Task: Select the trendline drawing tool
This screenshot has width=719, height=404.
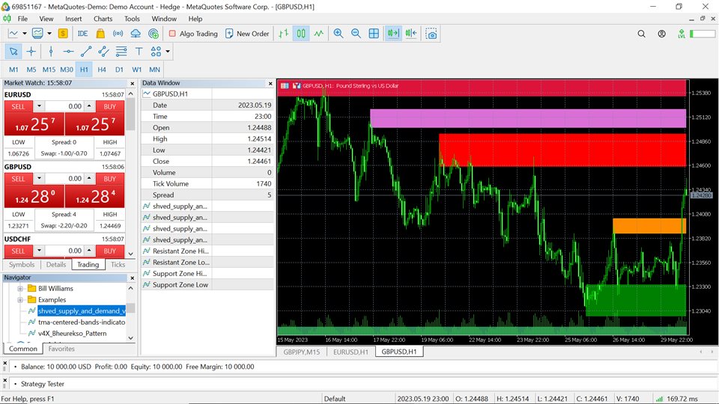Action: coord(85,52)
